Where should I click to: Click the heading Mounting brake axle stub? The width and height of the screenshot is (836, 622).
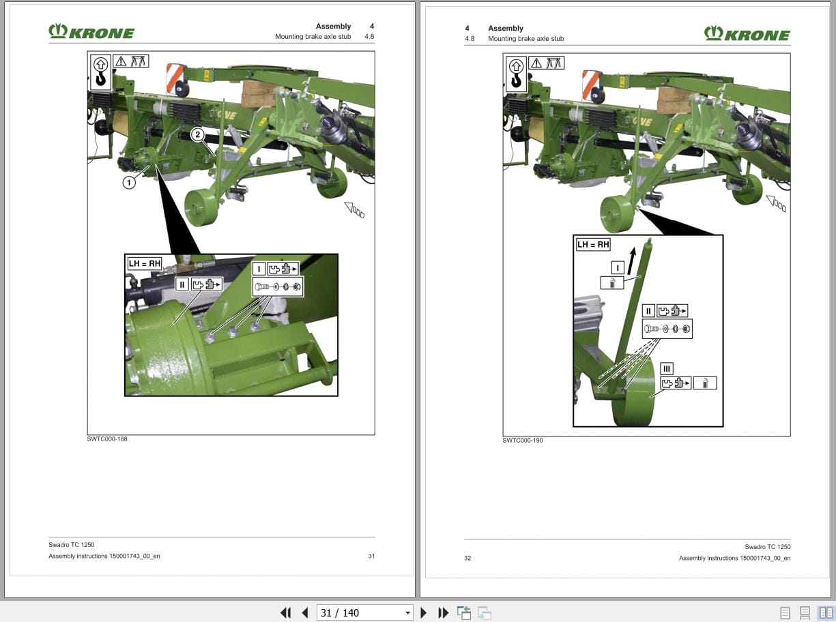click(313, 36)
